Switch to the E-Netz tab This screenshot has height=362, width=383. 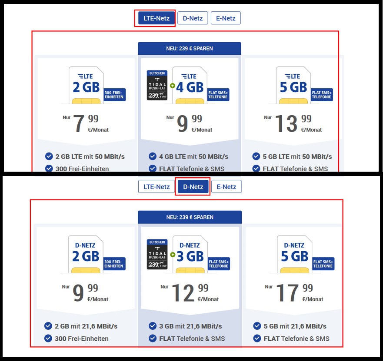coord(226,18)
